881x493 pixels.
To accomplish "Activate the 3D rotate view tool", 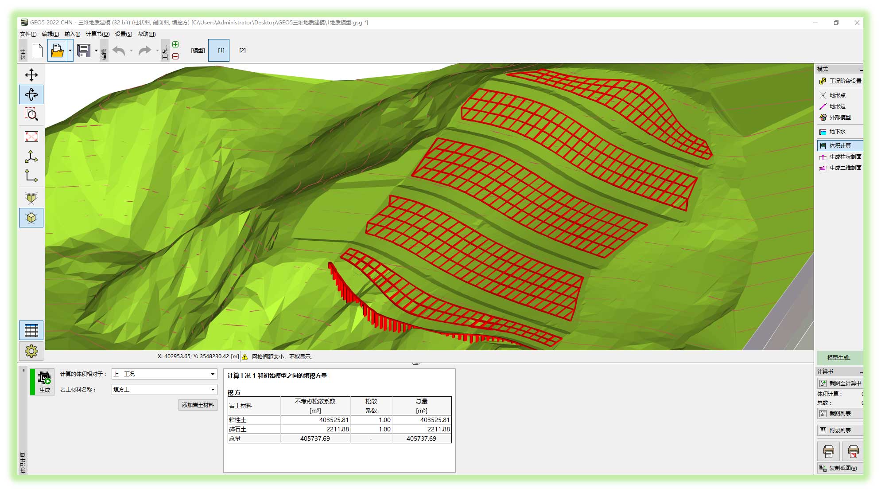I will (31, 94).
